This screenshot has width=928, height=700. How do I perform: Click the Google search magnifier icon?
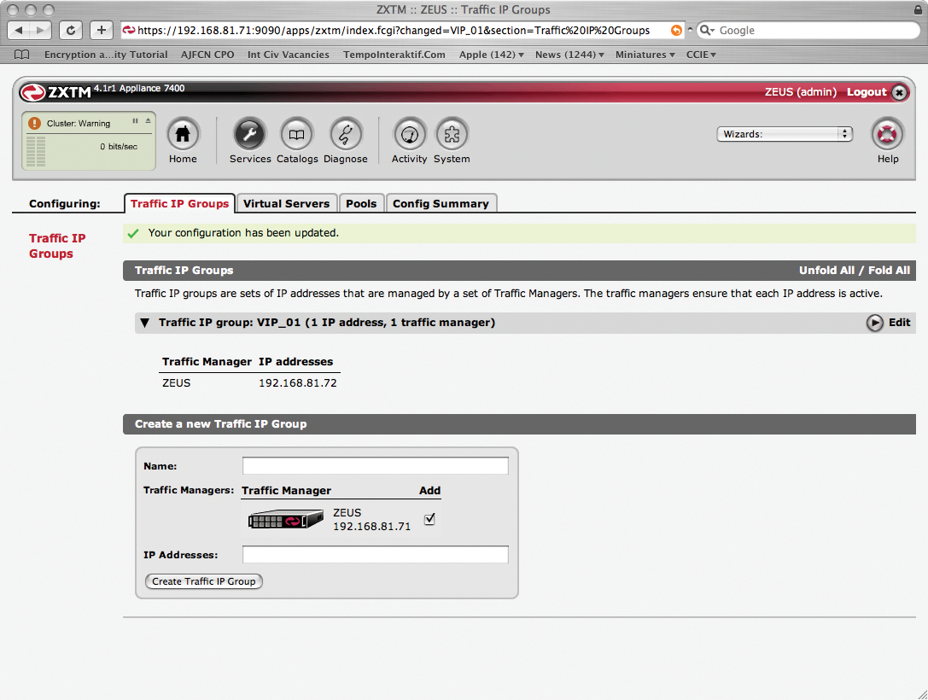pos(707,30)
